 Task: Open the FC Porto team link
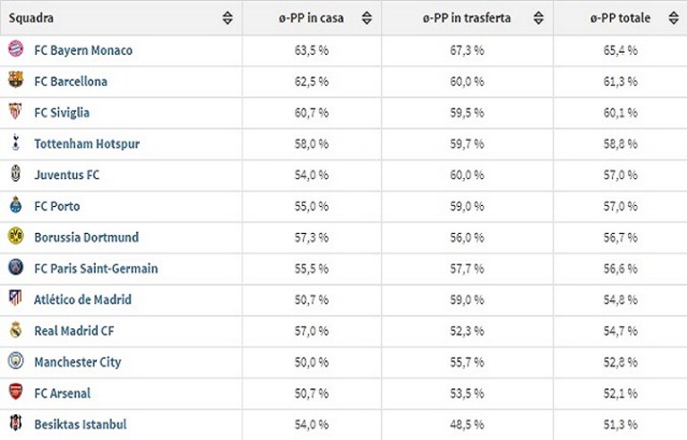(x=57, y=206)
